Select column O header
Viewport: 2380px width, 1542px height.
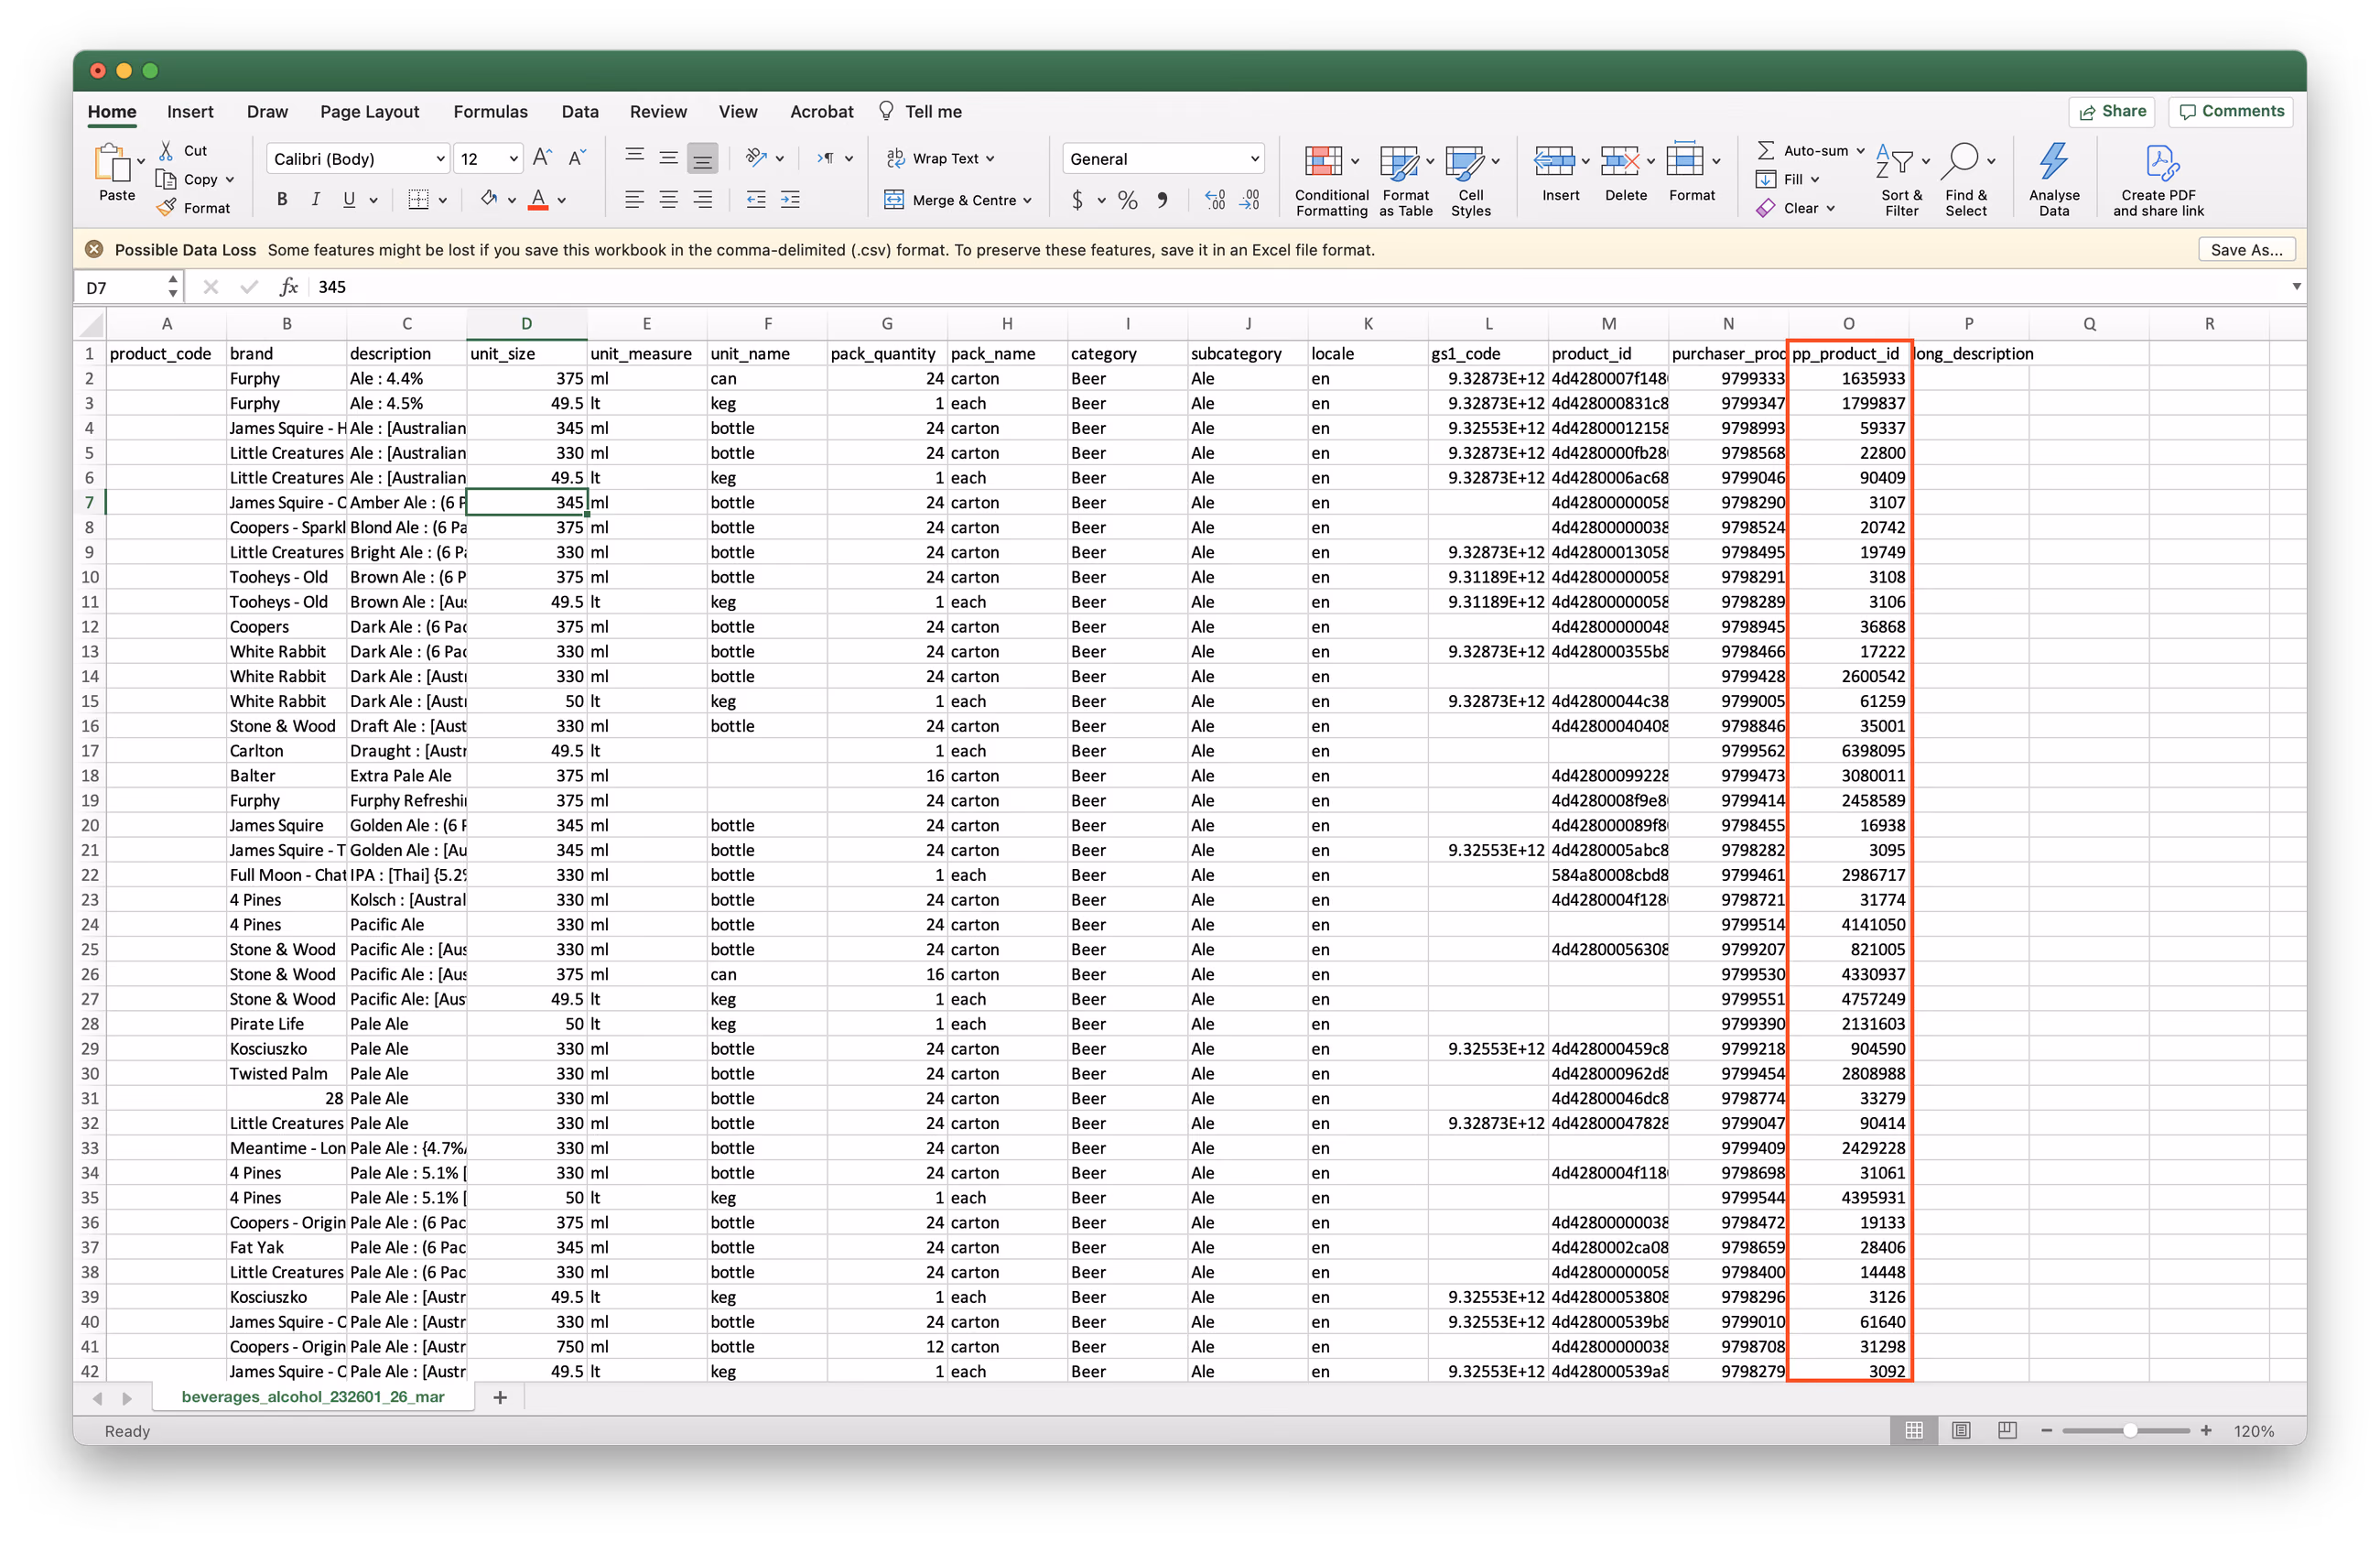[x=1848, y=324]
